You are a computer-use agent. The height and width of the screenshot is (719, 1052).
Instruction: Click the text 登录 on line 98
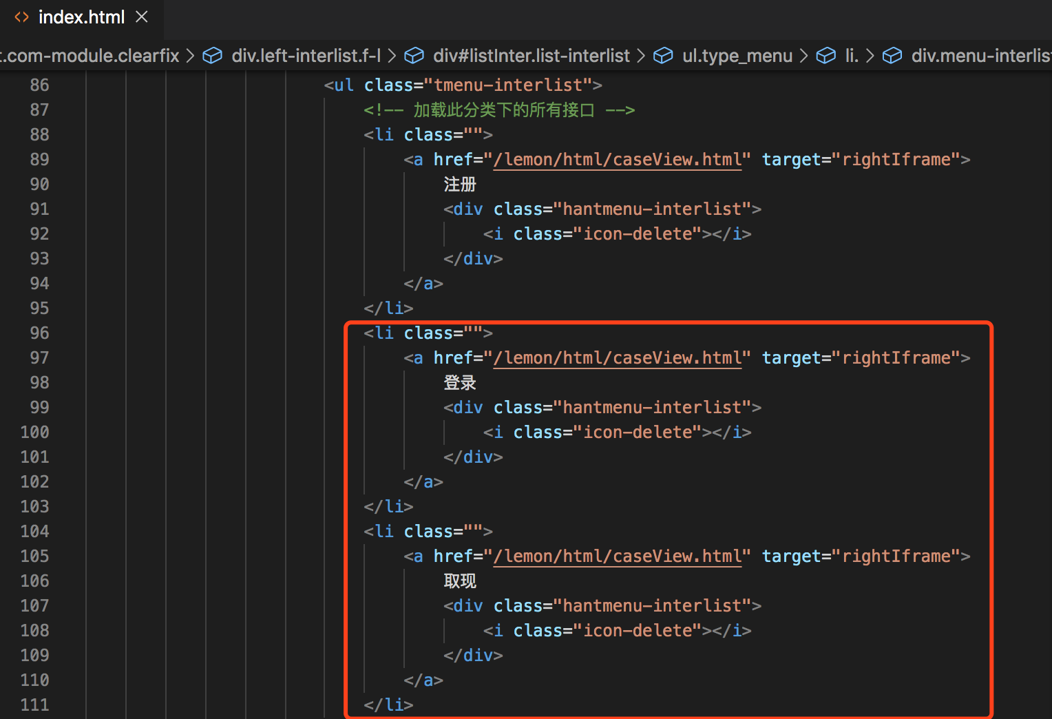coord(460,383)
